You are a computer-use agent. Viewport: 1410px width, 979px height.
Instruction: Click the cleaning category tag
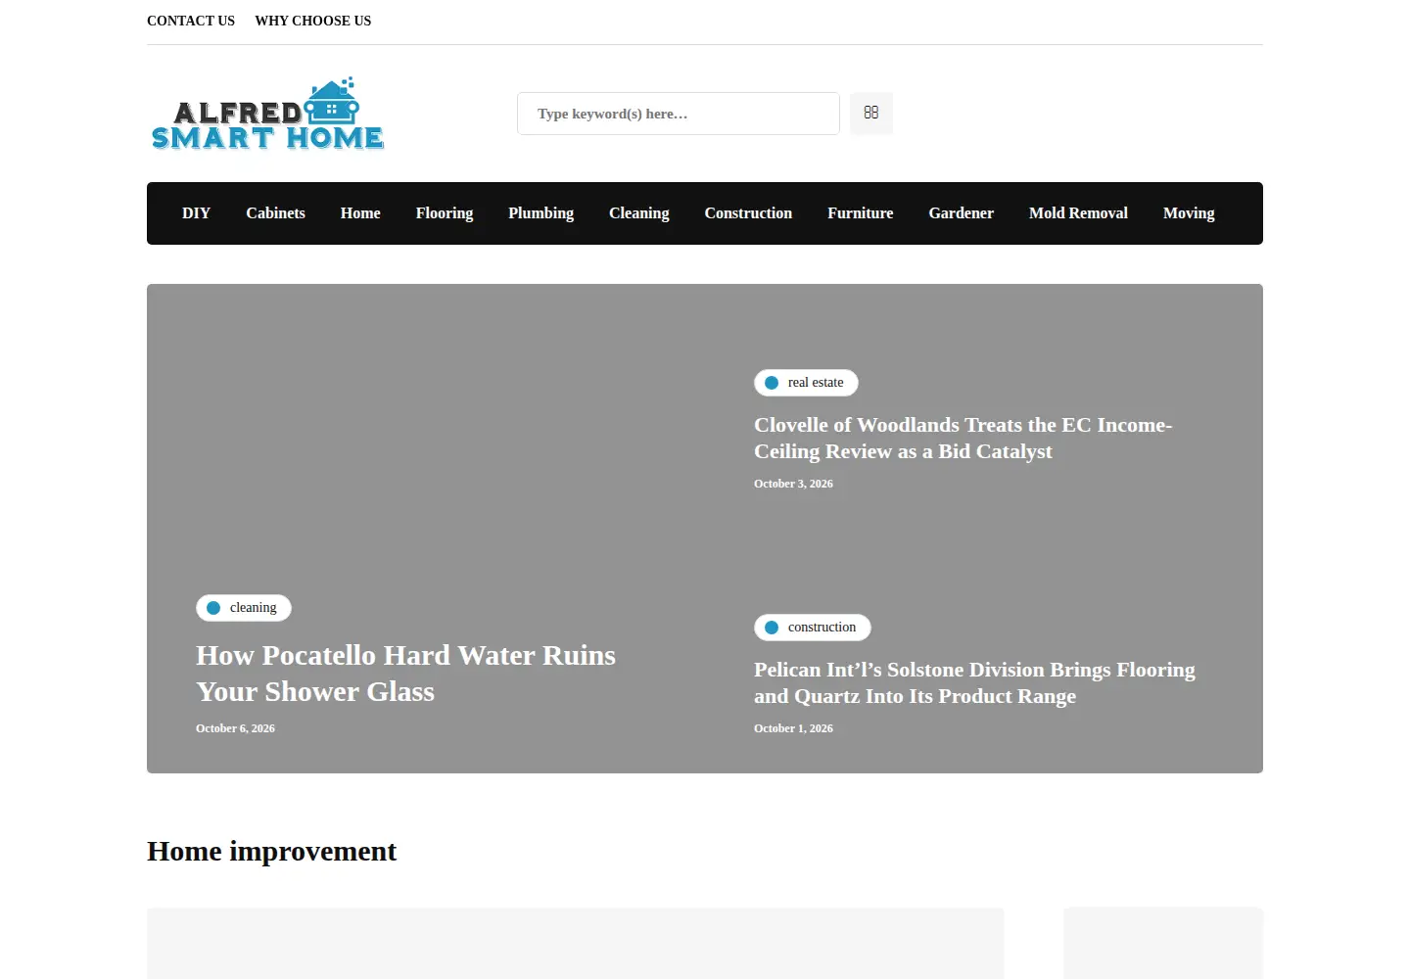[244, 608]
